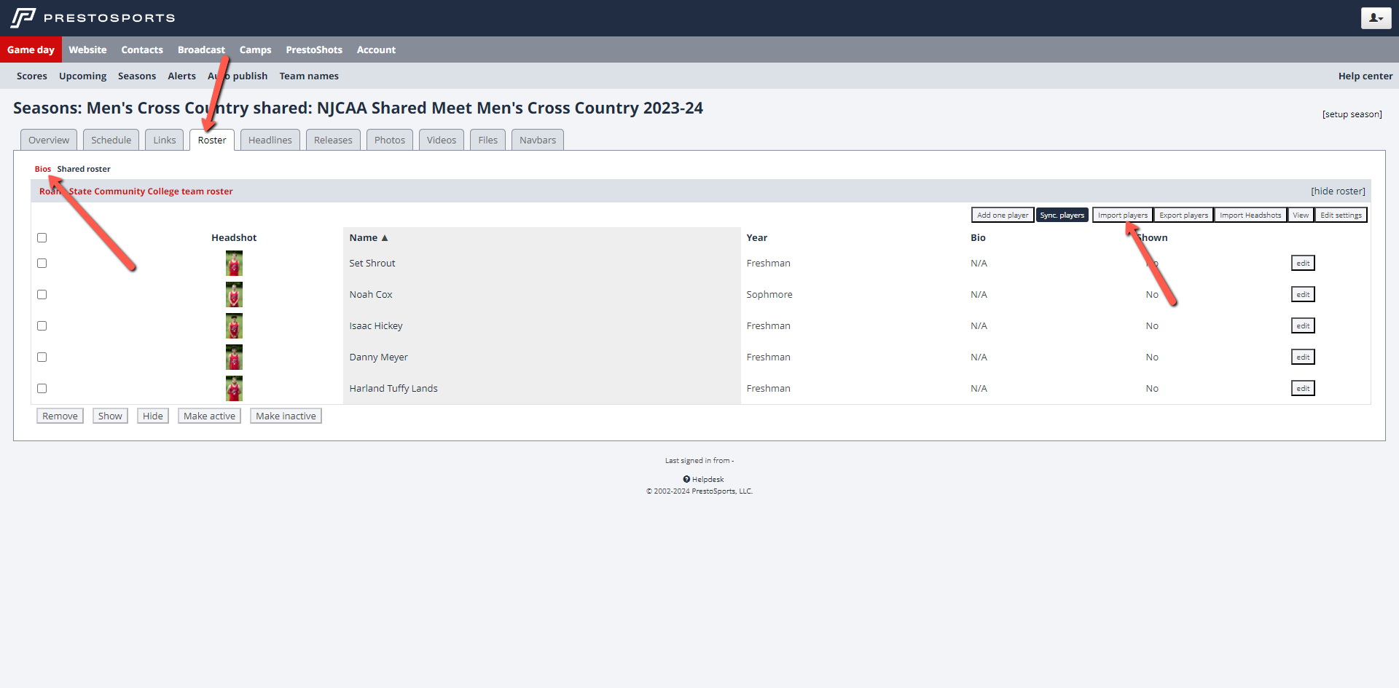Toggle the select-all checkbox in header
Screen dimensions: 1399x688
(42, 238)
